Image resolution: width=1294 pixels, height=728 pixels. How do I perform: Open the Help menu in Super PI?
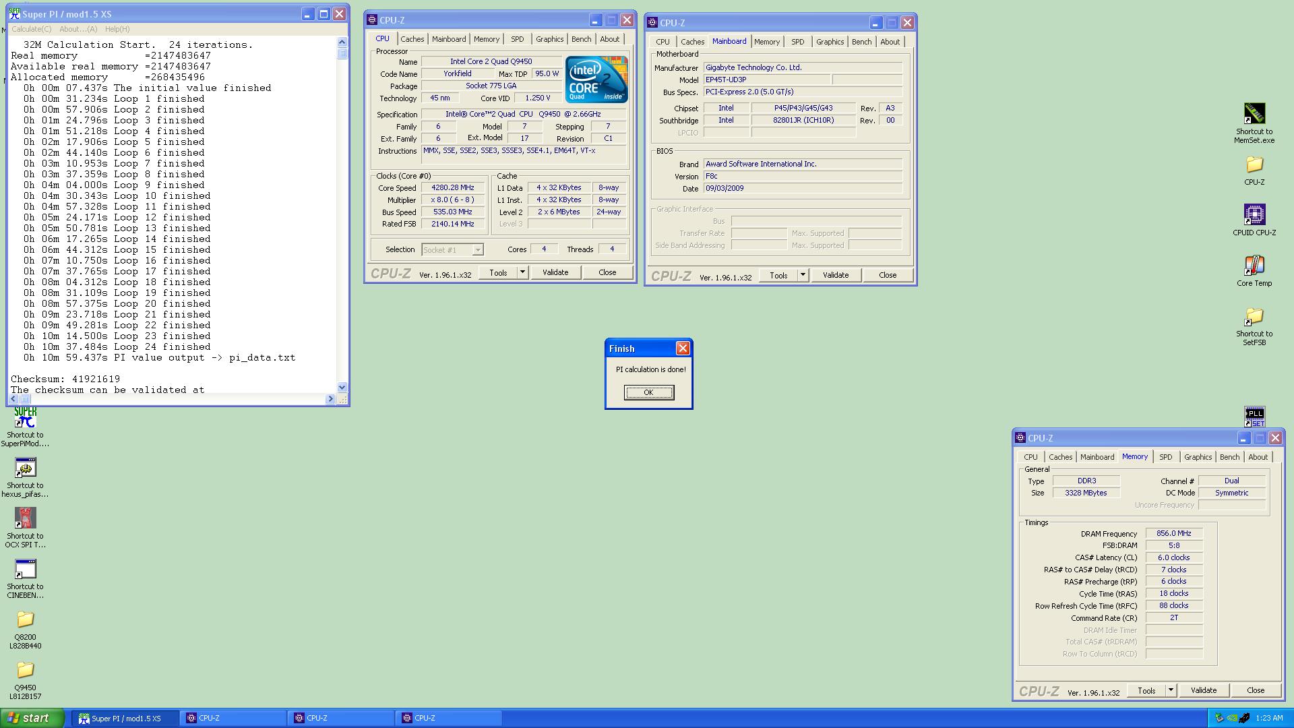point(117,29)
